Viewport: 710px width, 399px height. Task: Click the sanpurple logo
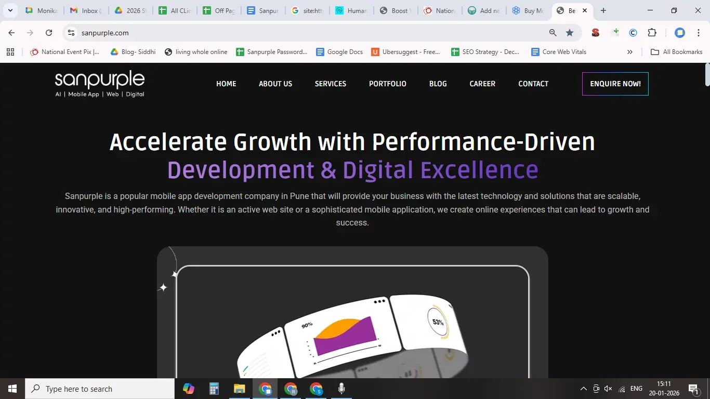pos(100,84)
